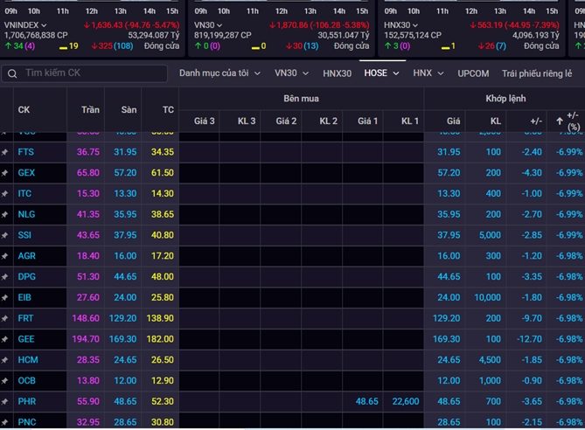
Task: Toggle the pin on the NLG row
Action: (x=5, y=214)
